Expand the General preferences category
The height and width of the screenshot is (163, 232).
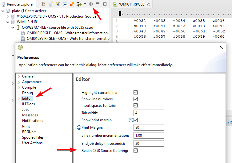(19, 77)
